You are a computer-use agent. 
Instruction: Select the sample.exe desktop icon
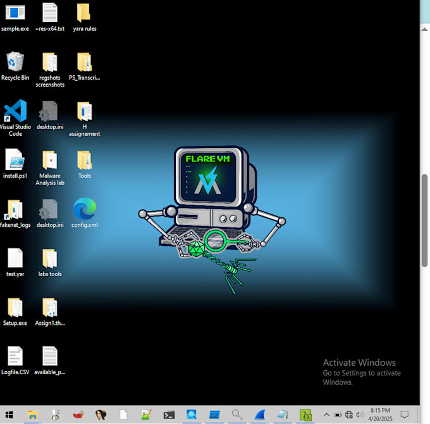(x=15, y=17)
